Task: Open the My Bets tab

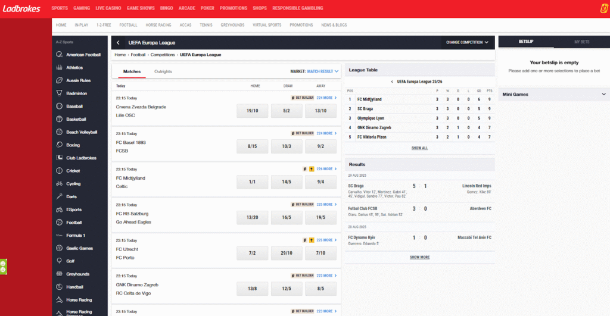Action: pos(581,42)
